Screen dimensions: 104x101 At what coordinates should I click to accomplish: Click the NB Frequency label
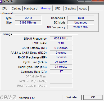[56, 27]
